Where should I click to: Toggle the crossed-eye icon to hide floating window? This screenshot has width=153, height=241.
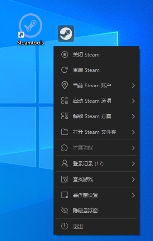pyautogui.click(x=65, y=210)
